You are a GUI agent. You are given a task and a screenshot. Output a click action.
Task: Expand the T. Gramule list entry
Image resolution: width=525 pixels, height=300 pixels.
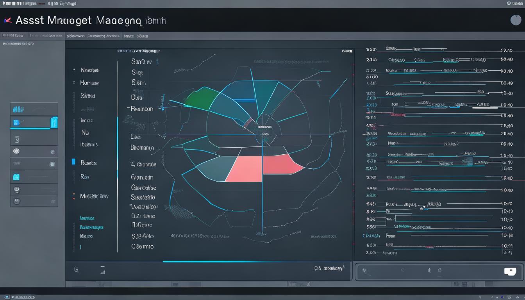click(x=143, y=164)
